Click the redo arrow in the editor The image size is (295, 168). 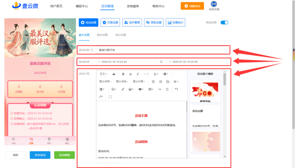[101, 97]
